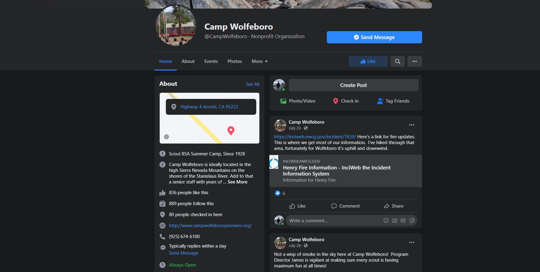Click the emoji icon in comment box
The image size is (540, 272).
386,220
